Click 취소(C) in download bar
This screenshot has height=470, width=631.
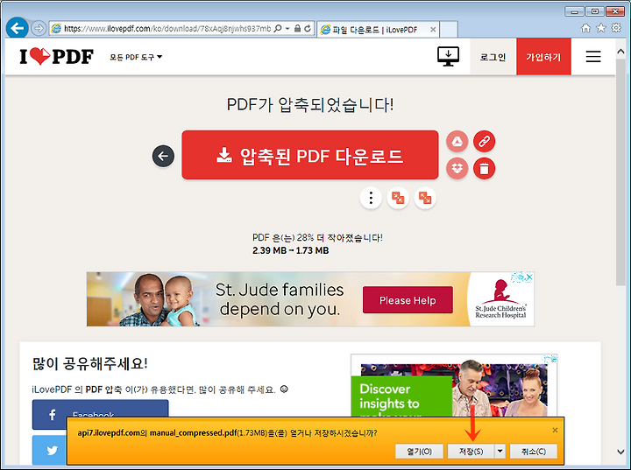point(534,451)
